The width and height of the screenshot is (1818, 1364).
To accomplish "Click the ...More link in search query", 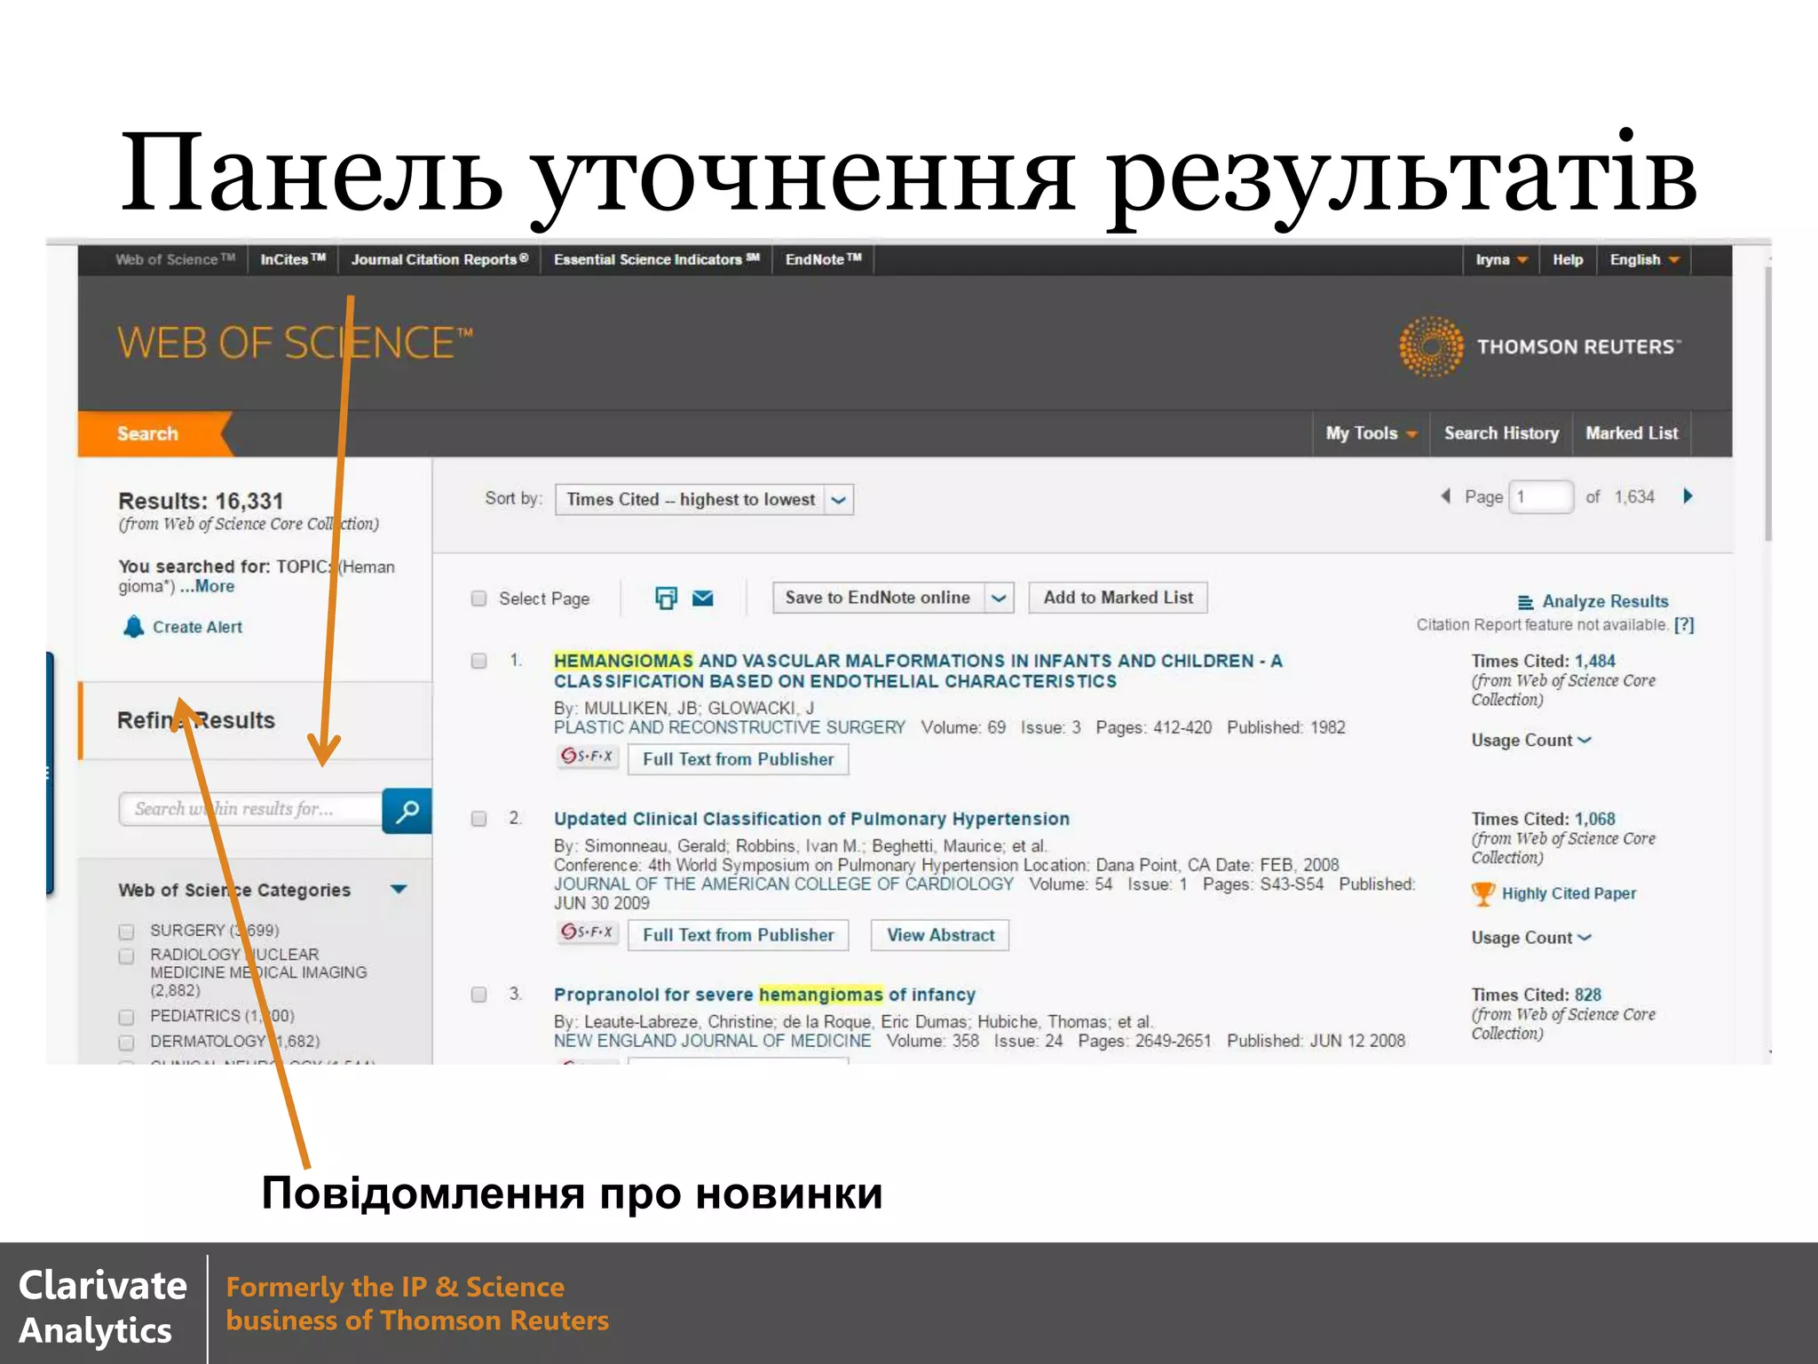I will pos(207,586).
